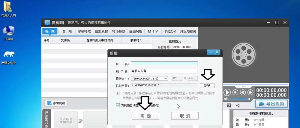300x128 pixels.
Task: Click the film reel preview icon
Action: coord(243,55)
